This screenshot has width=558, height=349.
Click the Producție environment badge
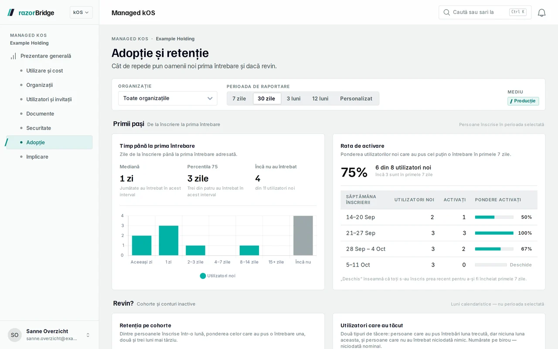tap(523, 101)
